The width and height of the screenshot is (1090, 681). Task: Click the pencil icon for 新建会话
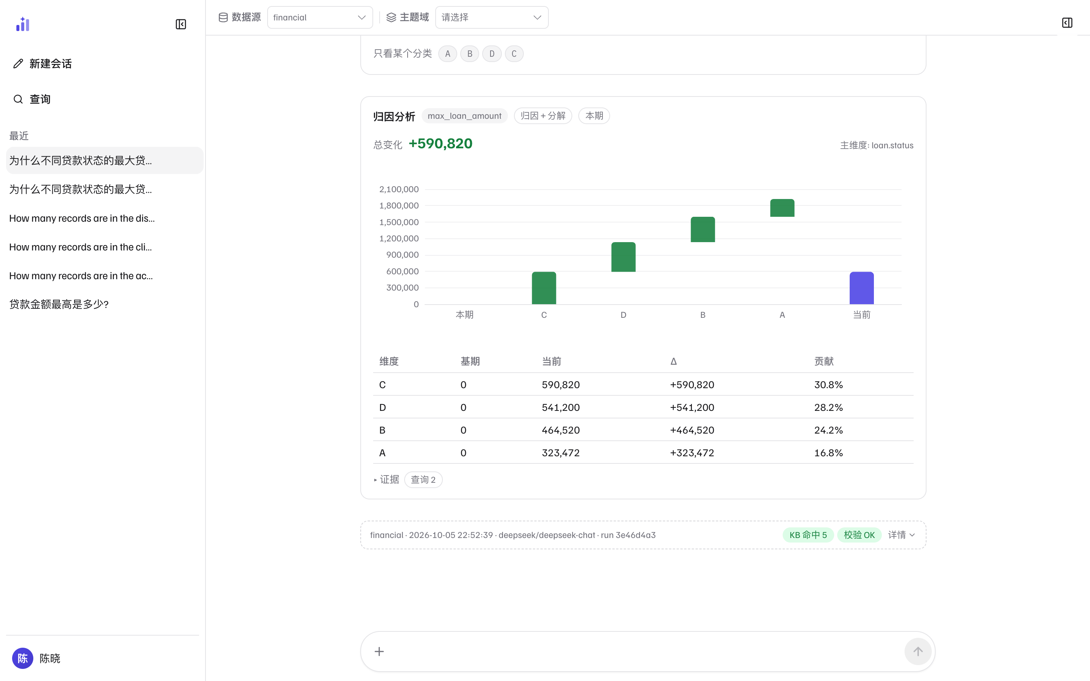point(18,64)
